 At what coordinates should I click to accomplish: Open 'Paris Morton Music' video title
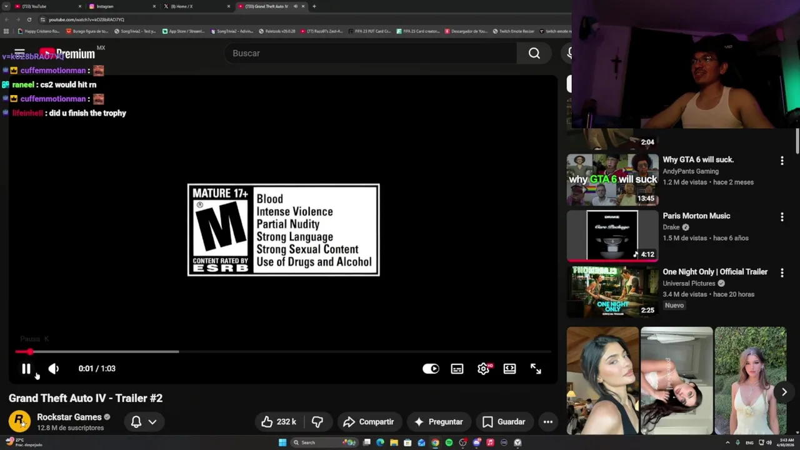tap(696, 216)
